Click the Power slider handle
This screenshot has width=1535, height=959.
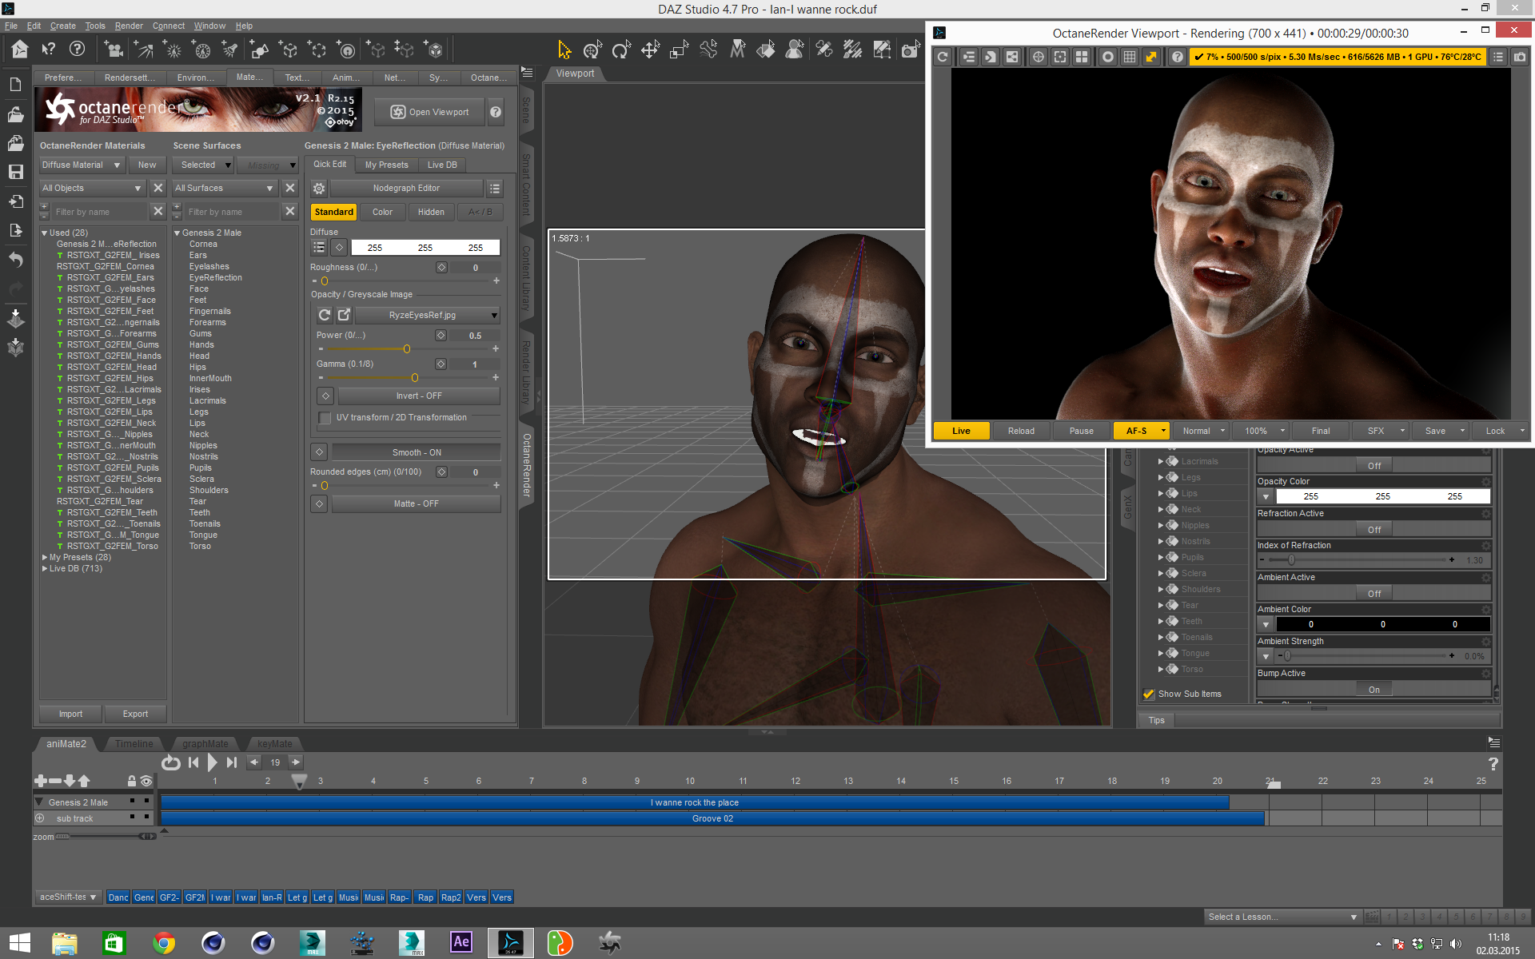click(407, 349)
